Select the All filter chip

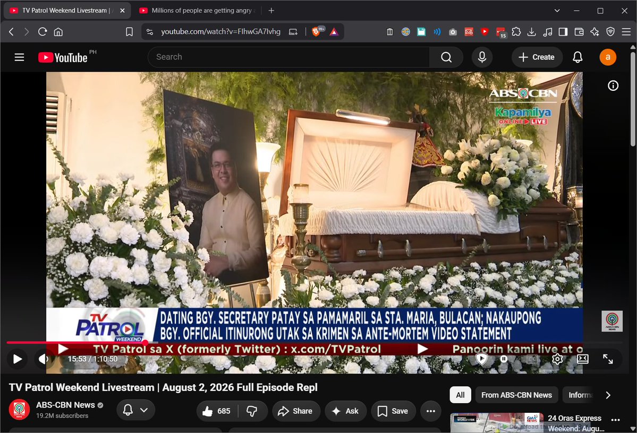pyautogui.click(x=460, y=395)
